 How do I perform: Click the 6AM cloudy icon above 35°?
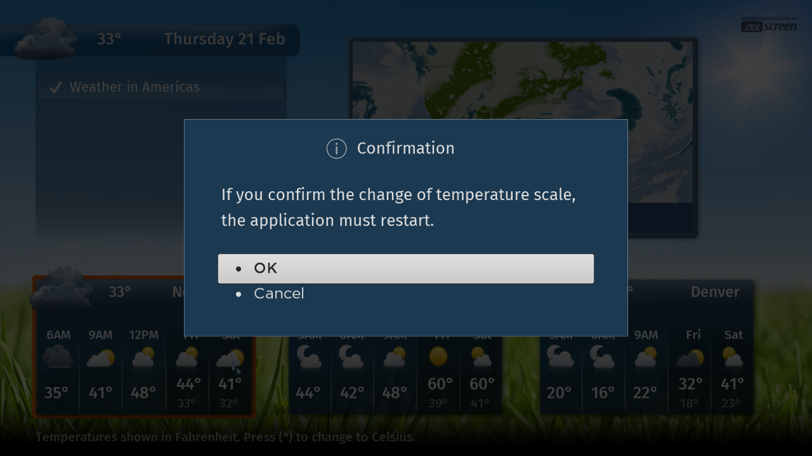(57, 358)
